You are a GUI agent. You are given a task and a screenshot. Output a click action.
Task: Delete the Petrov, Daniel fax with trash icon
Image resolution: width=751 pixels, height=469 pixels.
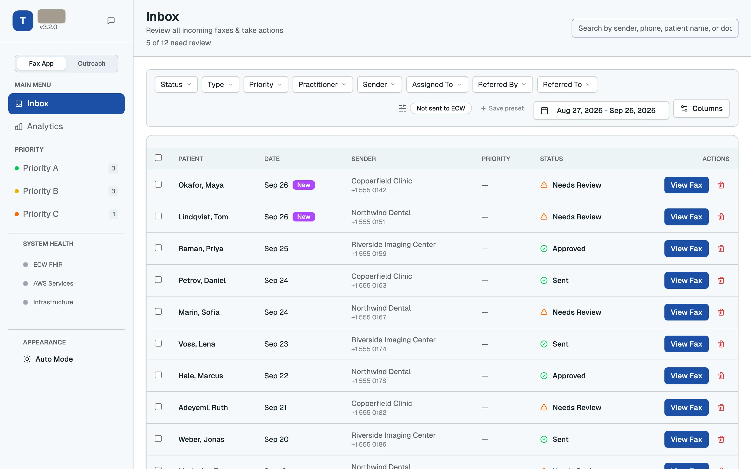click(721, 280)
